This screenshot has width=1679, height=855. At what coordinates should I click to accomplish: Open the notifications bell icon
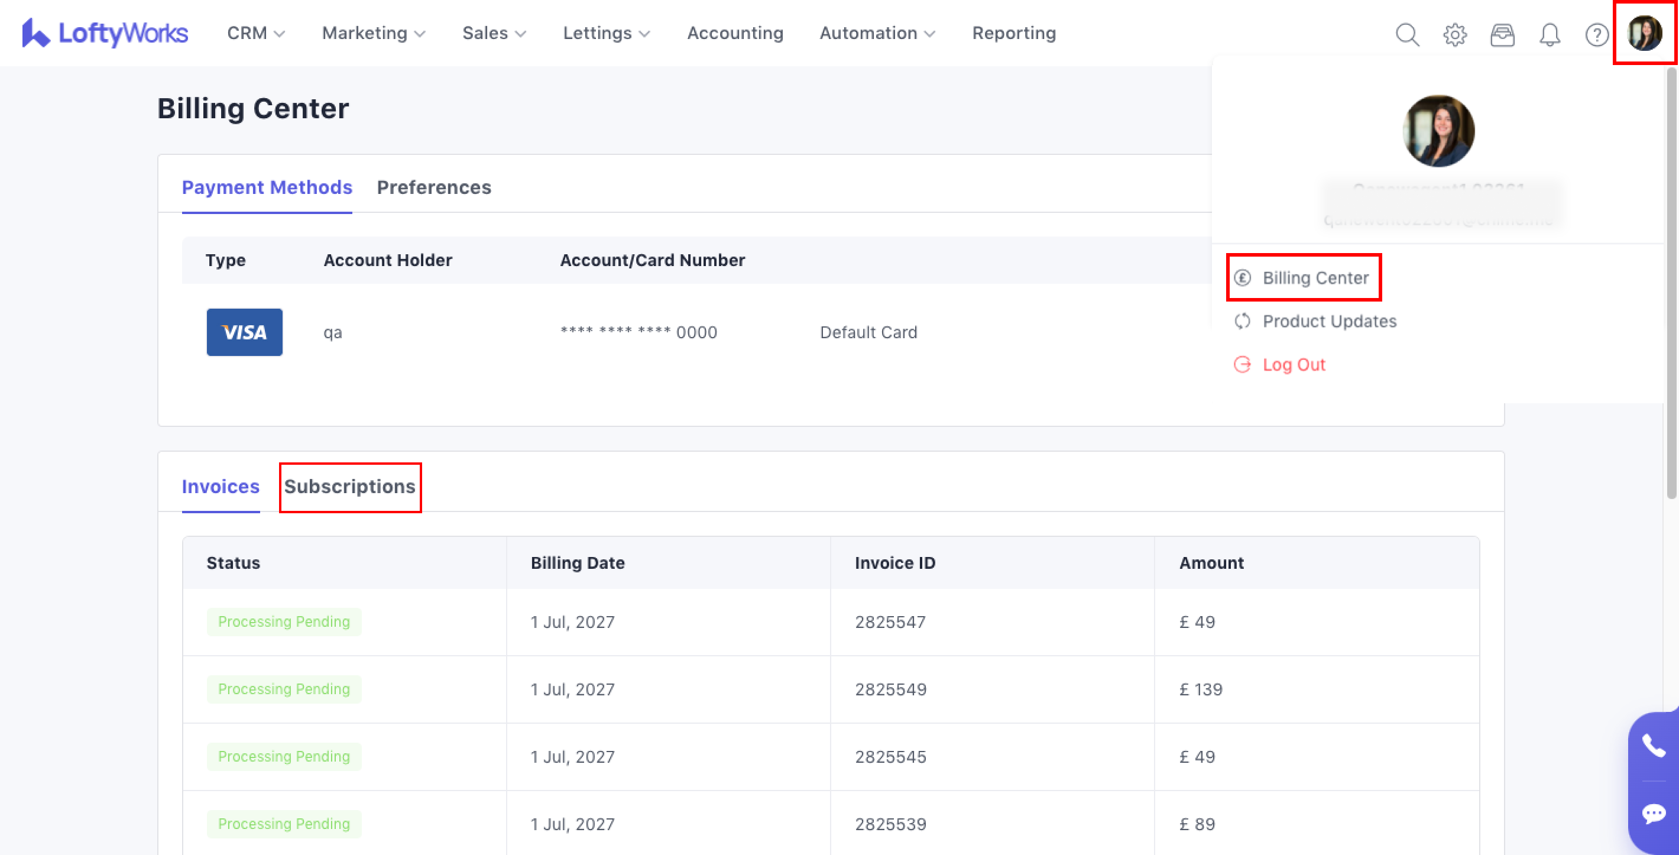coord(1550,34)
